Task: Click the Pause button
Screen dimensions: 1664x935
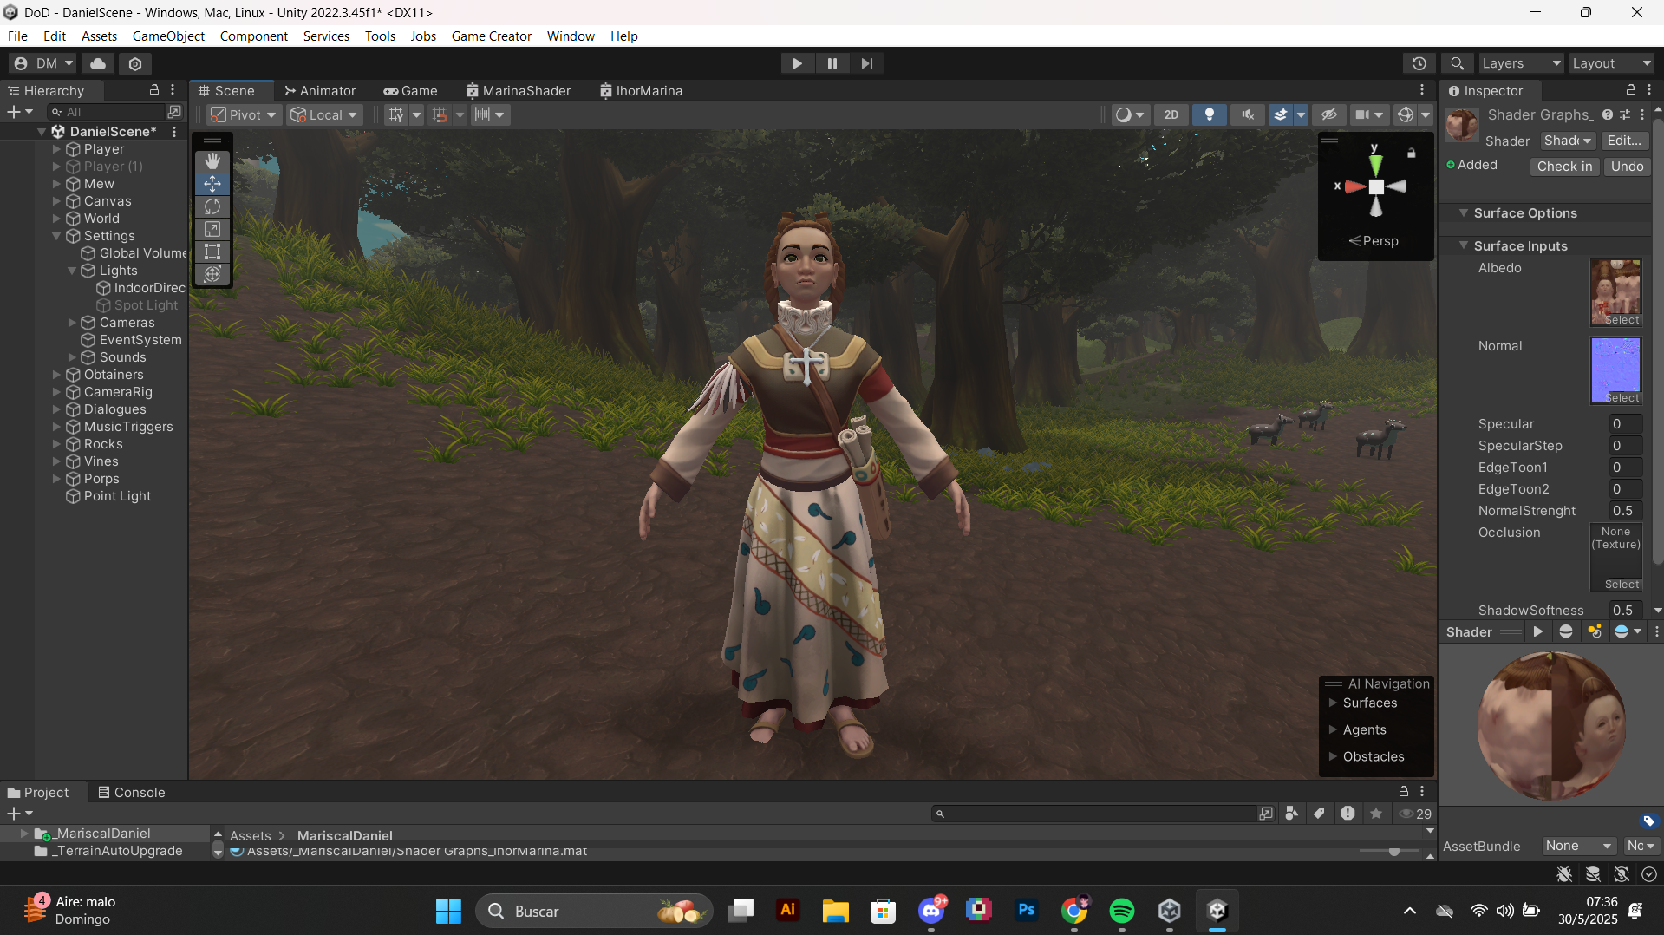Action: (x=832, y=63)
